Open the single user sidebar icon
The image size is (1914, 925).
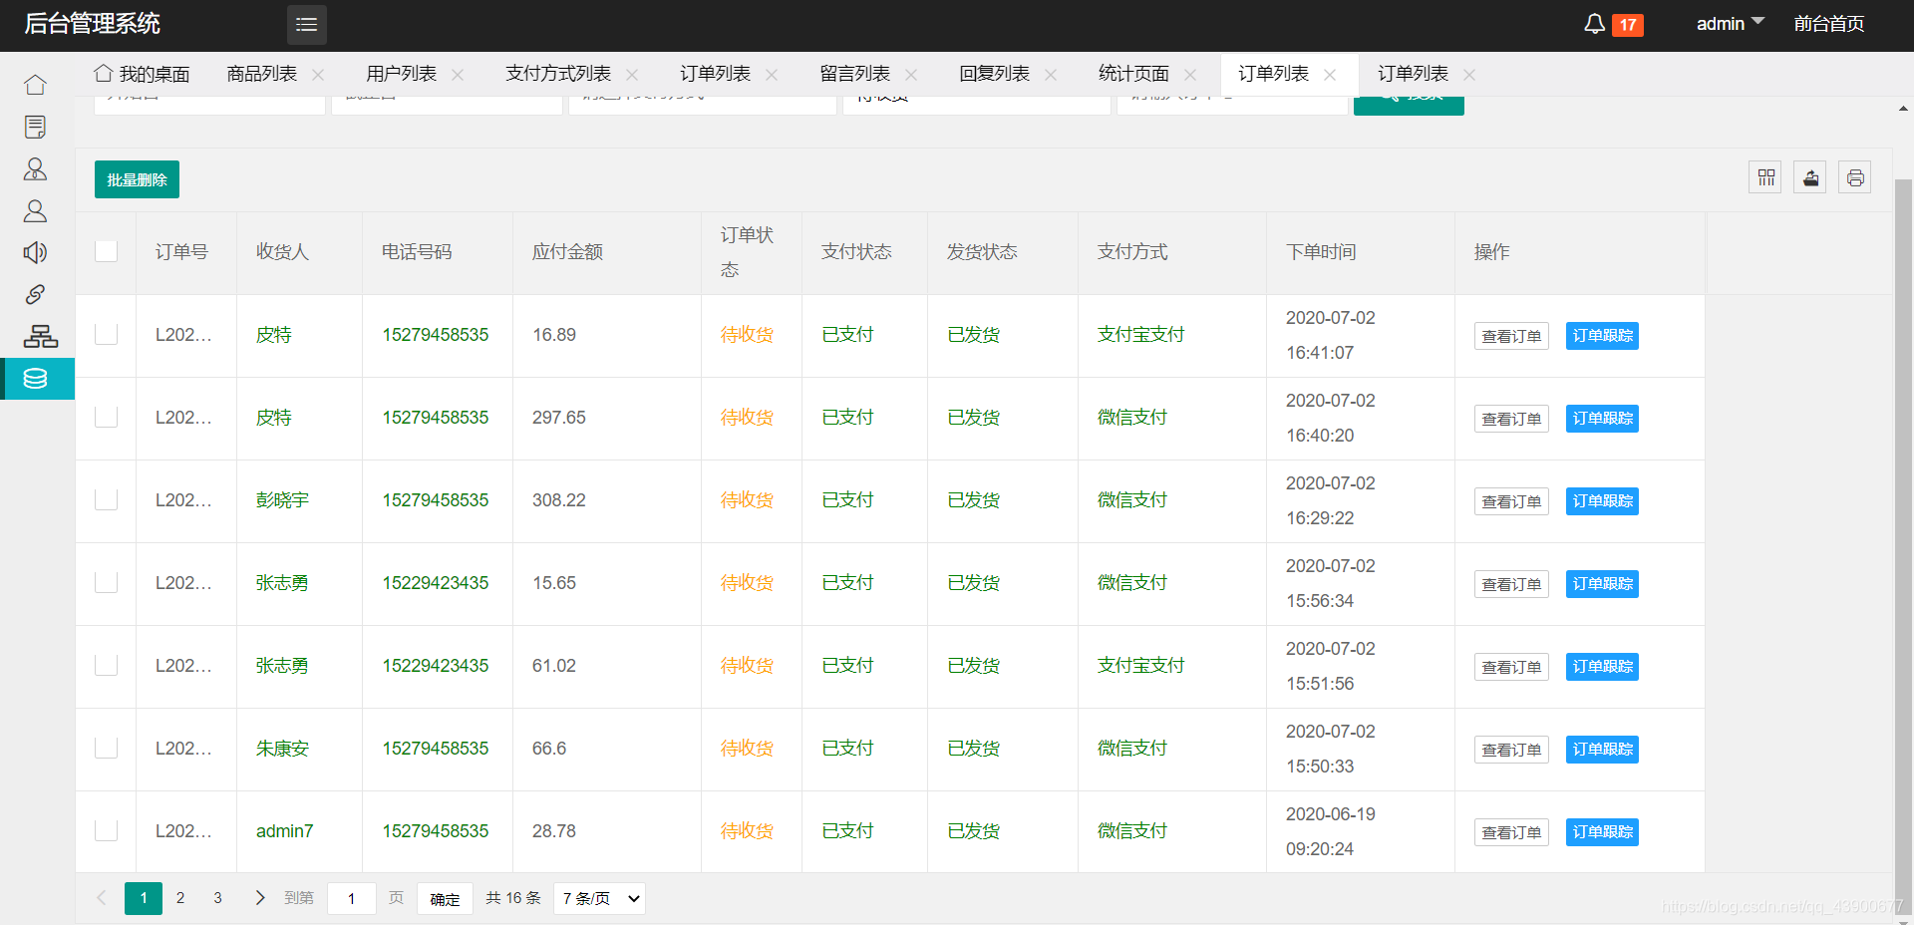(x=36, y=210)
